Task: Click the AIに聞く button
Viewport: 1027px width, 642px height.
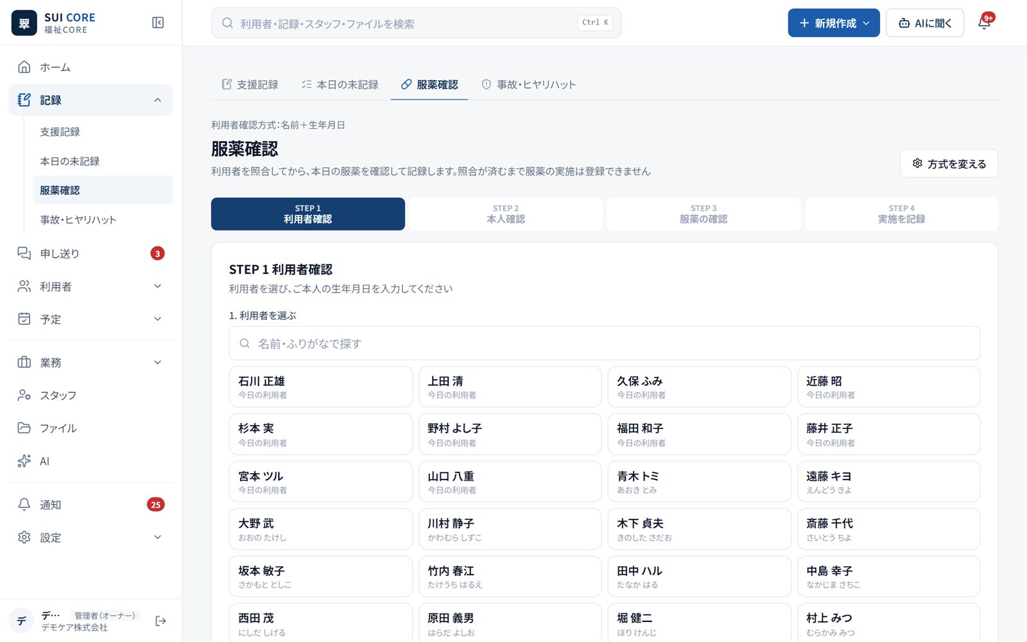Action: point(925,23)
